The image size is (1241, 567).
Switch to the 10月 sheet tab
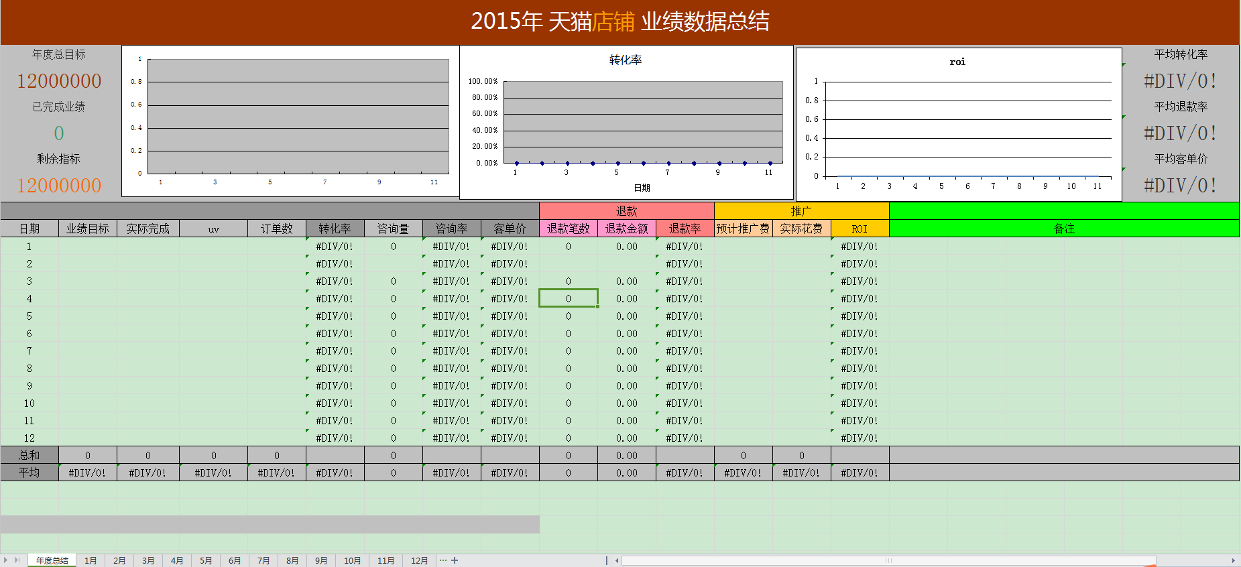(x=353, y=560)
